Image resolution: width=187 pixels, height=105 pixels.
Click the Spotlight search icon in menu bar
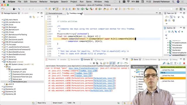click(173, 2)
